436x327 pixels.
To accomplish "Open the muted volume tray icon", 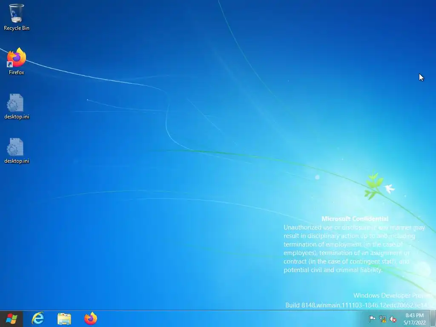I will (393, 319).
